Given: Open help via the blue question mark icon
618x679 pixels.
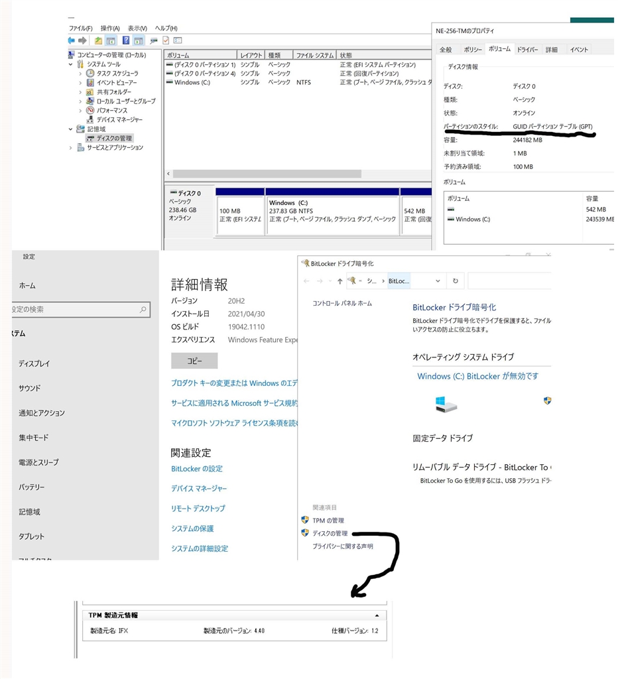Looking at the screenshot, I should 125,40.
